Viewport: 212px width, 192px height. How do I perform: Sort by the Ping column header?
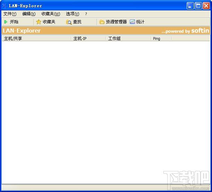(x=161, y=39)
